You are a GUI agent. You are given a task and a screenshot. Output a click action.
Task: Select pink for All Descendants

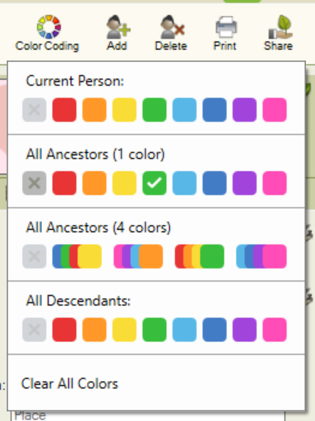coord(274,330)
